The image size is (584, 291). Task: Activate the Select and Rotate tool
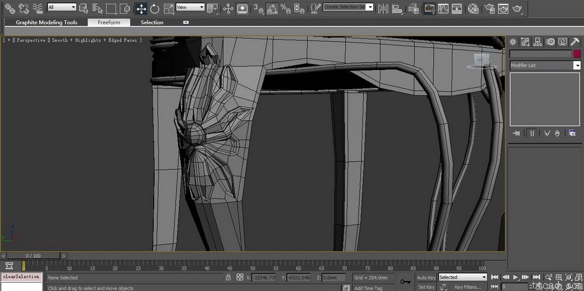[x=155, y=8]
